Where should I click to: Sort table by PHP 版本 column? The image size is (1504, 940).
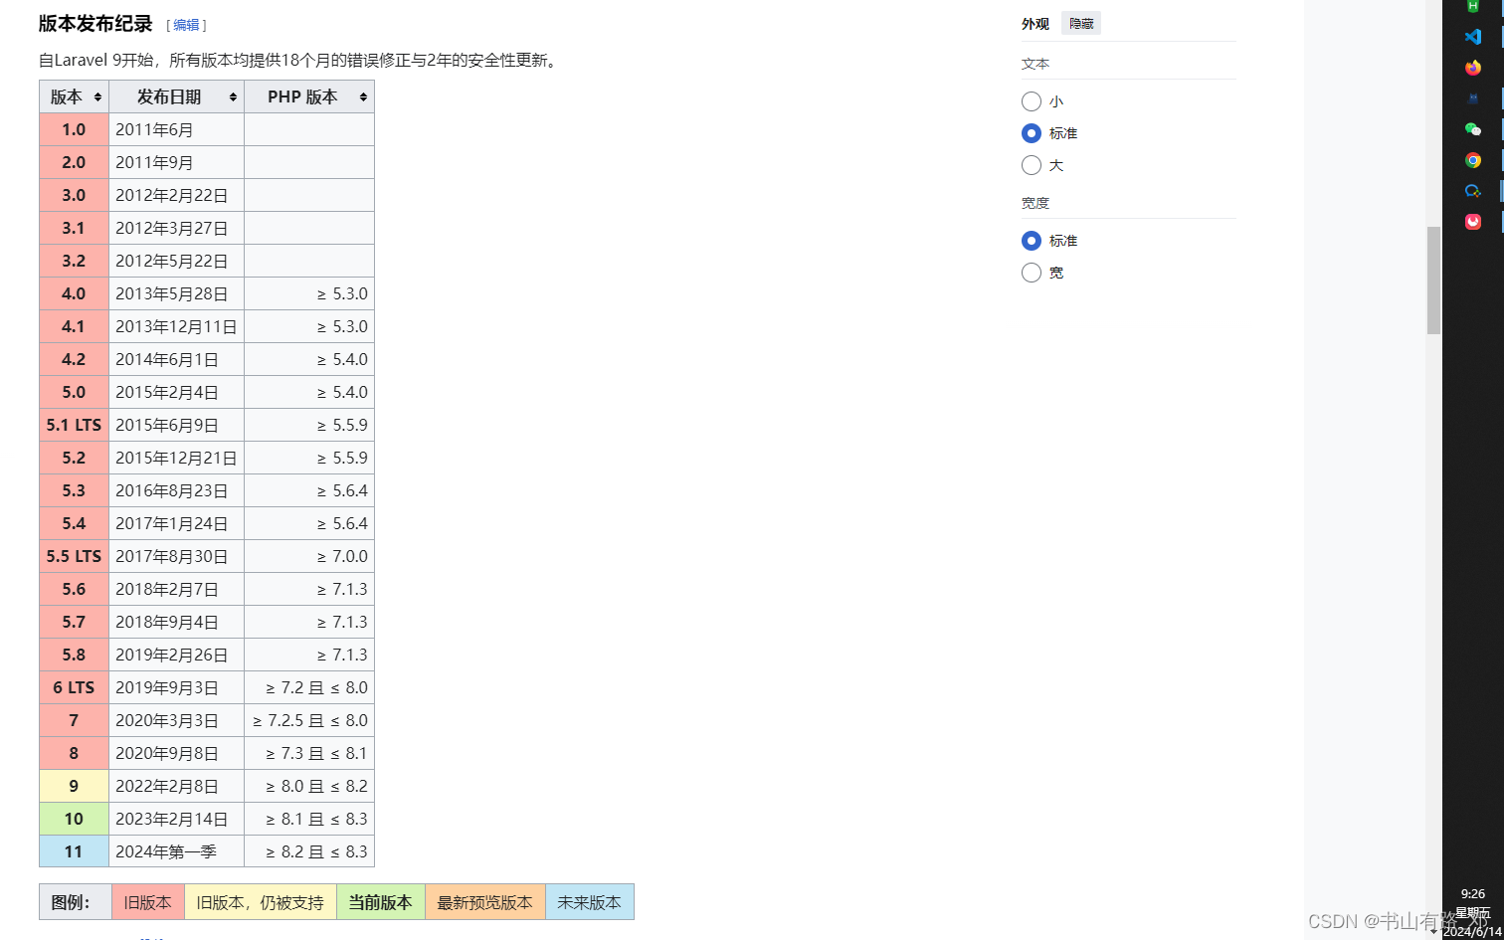309,96
